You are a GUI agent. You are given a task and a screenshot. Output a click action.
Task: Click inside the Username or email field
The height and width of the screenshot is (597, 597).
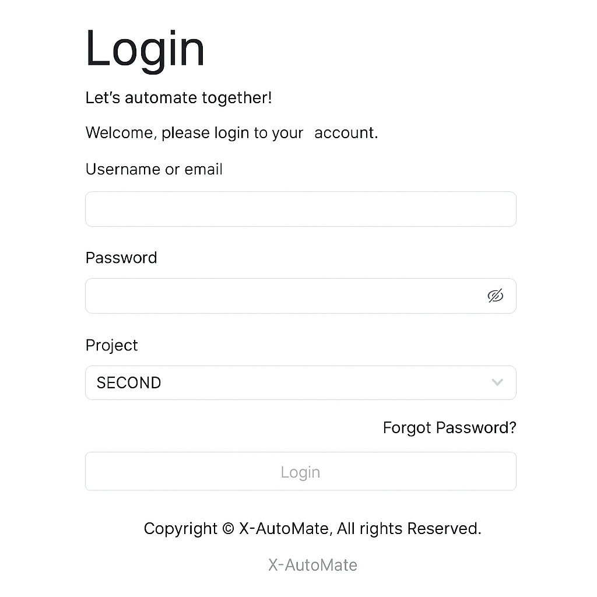(x=300, y=209)
